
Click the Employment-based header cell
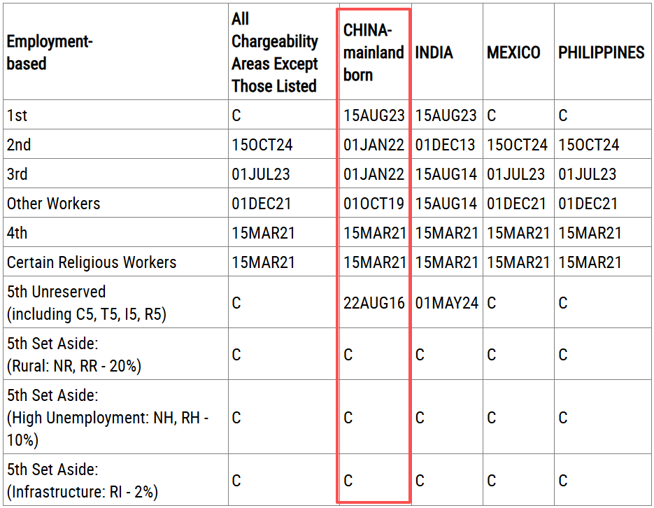pyautogui.click(x=49, y=52)
